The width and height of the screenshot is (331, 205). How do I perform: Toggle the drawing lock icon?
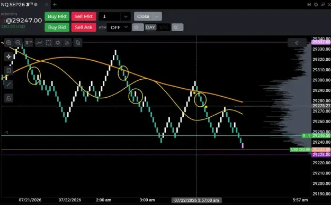tap(8, 98)
